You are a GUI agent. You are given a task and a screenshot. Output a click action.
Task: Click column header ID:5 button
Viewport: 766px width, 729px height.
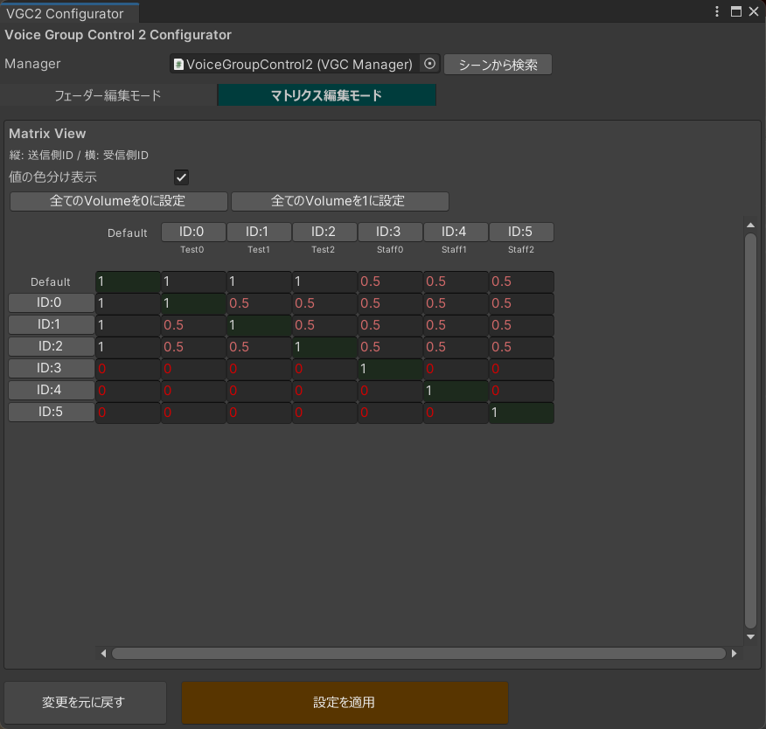[x=521, y=232]
